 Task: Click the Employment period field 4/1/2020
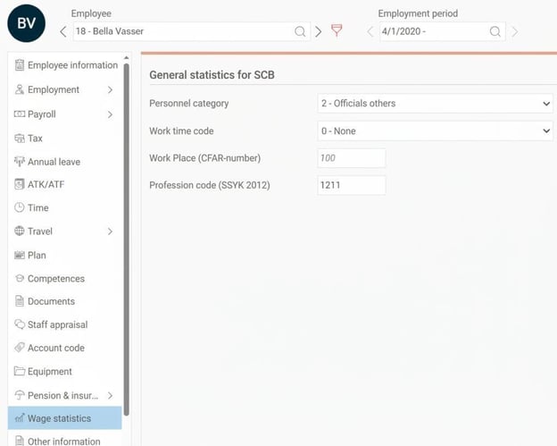442,31
